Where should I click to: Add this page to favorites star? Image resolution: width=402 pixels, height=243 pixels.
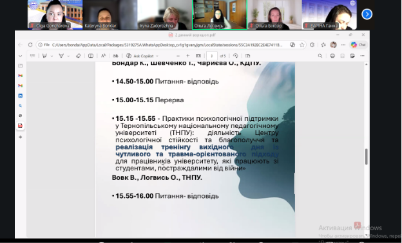coord(302,45)
